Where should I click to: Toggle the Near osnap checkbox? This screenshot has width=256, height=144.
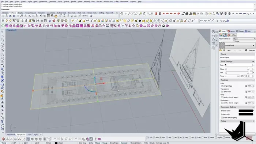tap(154, 137)
